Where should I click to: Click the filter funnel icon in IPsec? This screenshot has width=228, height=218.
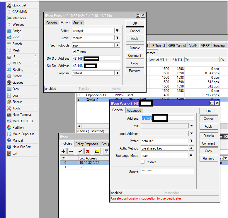107,151
